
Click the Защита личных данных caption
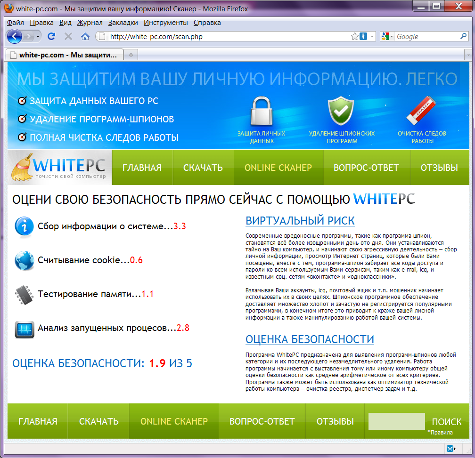click(262, 137)
